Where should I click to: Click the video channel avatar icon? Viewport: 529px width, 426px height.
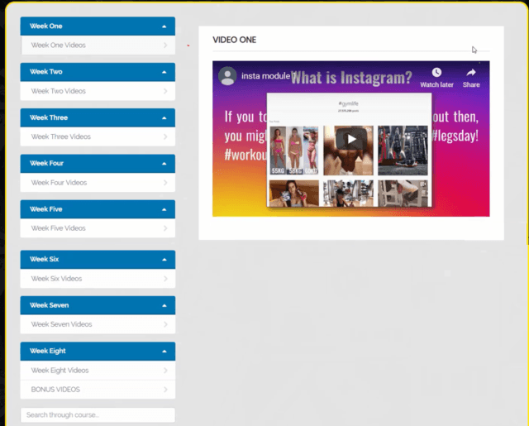tap(227, 76)
